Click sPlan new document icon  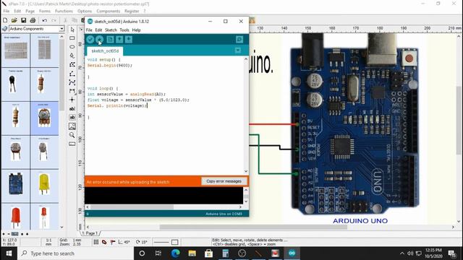5,20
